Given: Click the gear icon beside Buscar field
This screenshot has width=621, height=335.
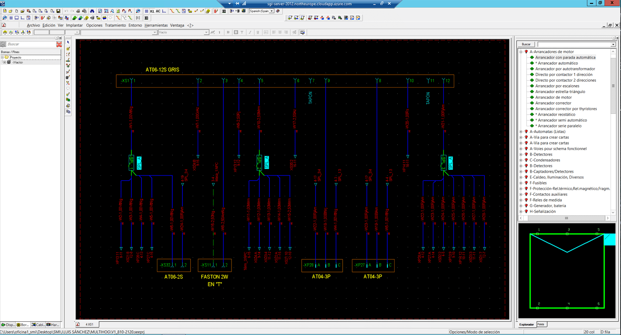Looking at the screenshot, I should (3, 44).
